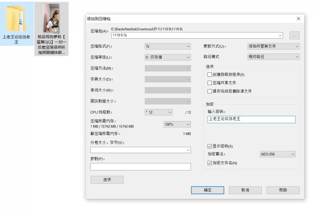The image size is (315, 213).
Task: Click the video file name starting 极品
Action: (52, 44)
